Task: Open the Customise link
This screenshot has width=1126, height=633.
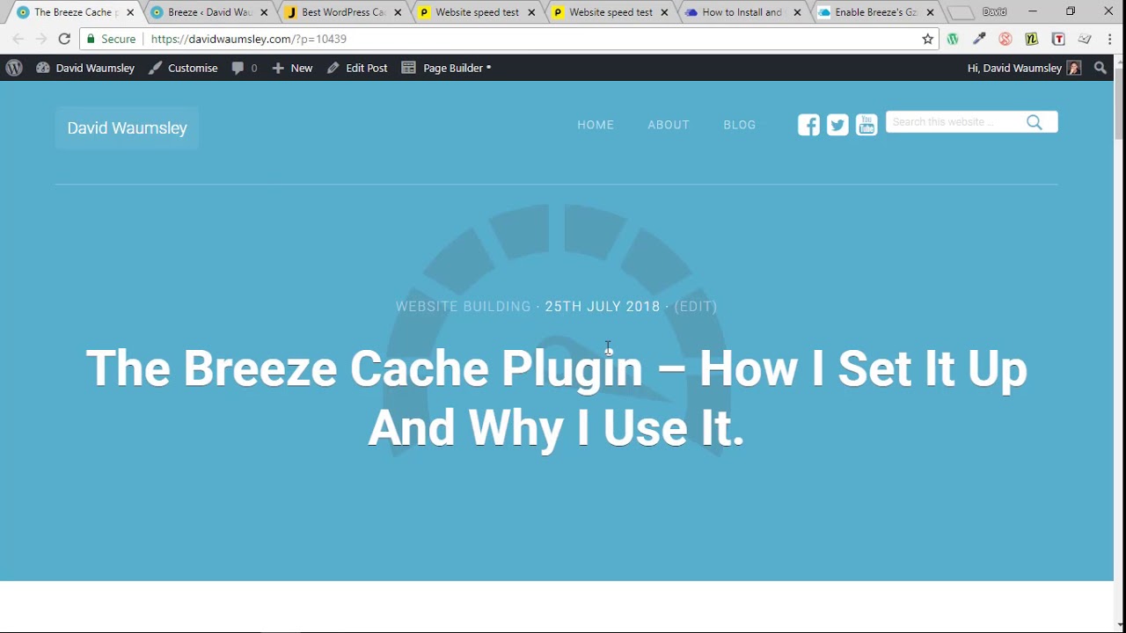Action: click(x=183, y=68)
